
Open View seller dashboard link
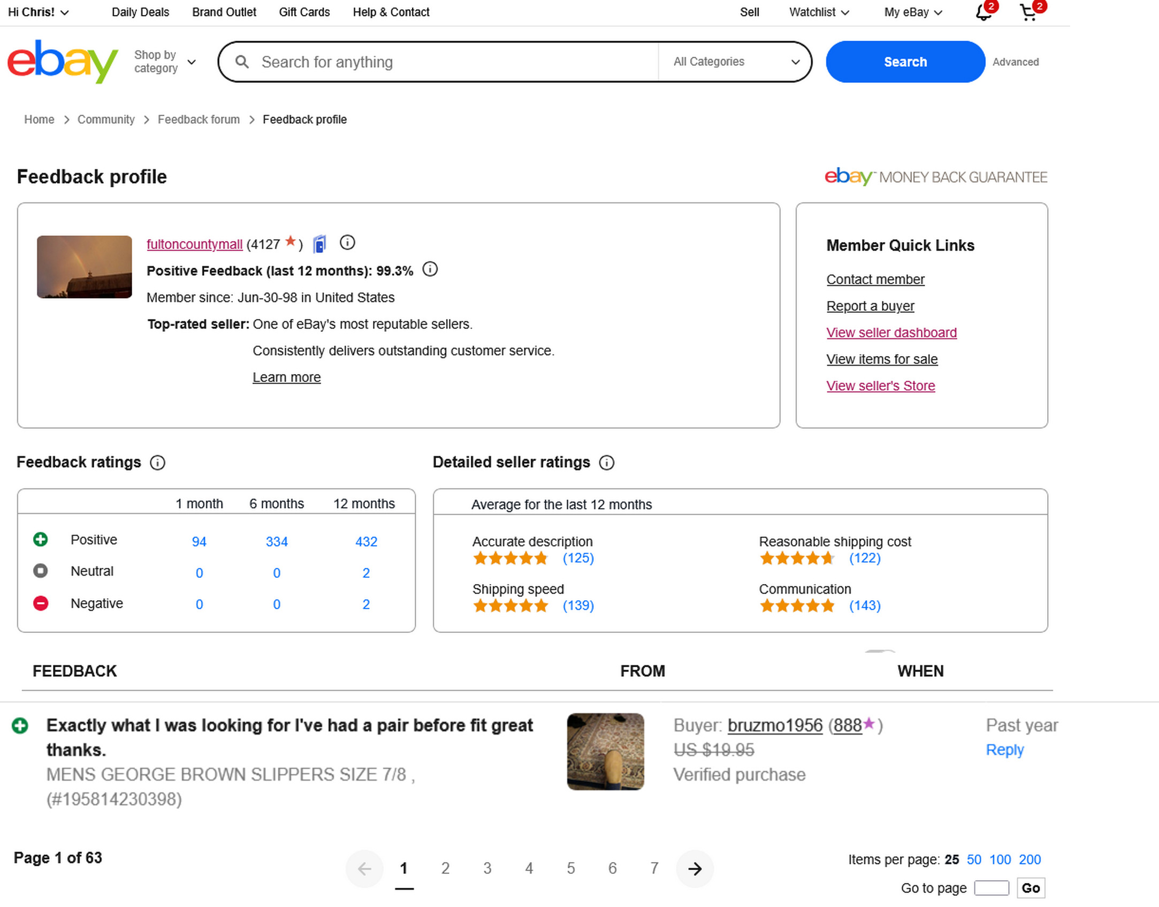[x=891, y=332]
